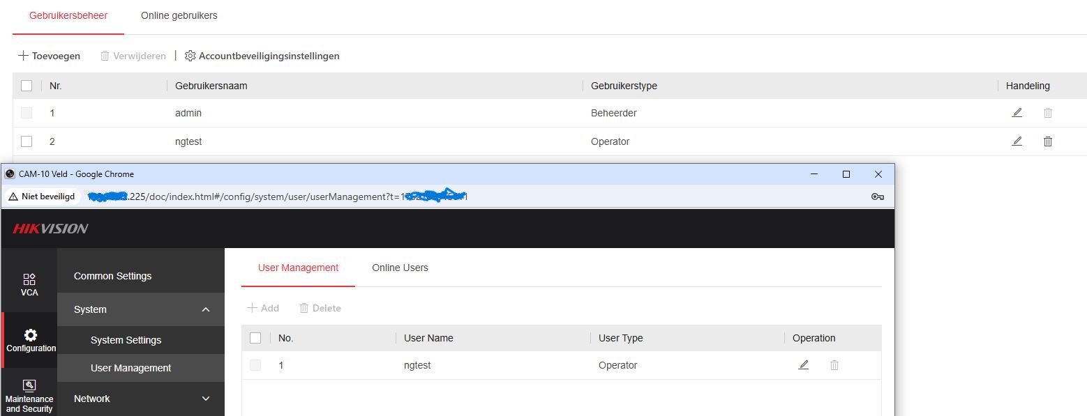Expand the Network menu section

click(205, 399)
